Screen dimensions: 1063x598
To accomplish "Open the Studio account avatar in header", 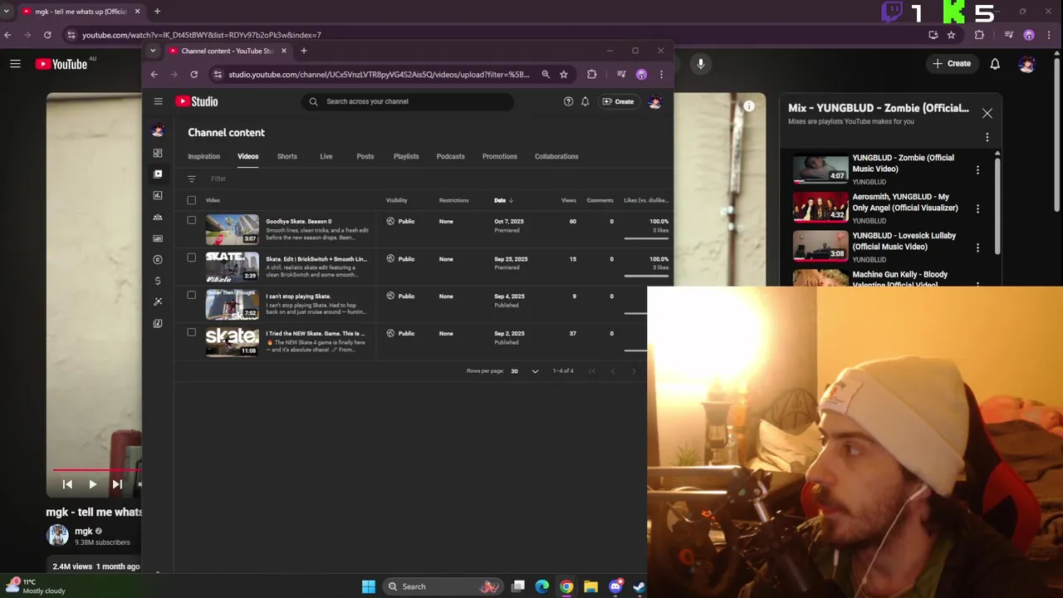I will coord(654,101).
